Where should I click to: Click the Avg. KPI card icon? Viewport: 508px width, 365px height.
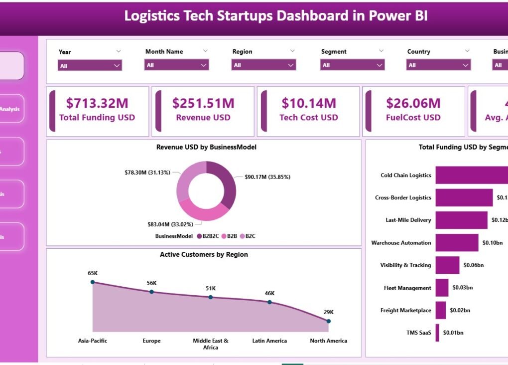(x=472, y=111)
